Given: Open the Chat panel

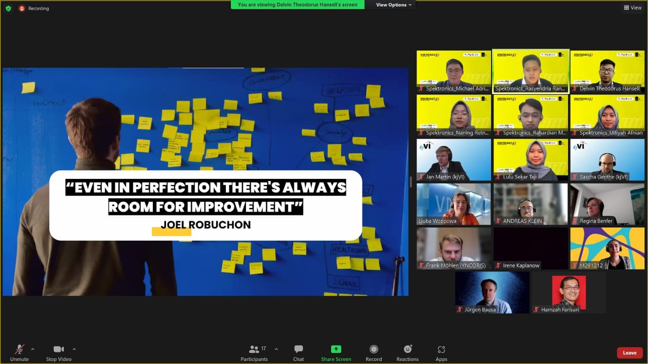Looking at the screenshot, I should pos(299,349).
